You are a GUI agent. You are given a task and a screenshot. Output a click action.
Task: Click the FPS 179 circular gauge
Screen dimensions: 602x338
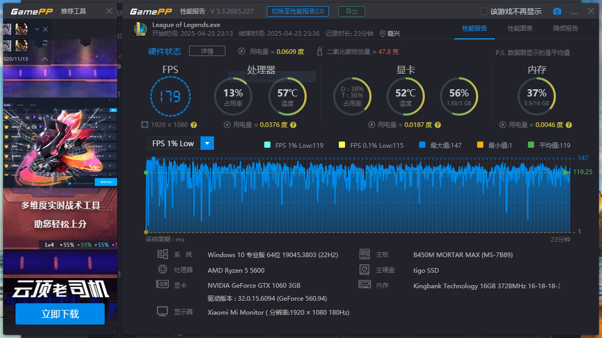pos(170,96)
